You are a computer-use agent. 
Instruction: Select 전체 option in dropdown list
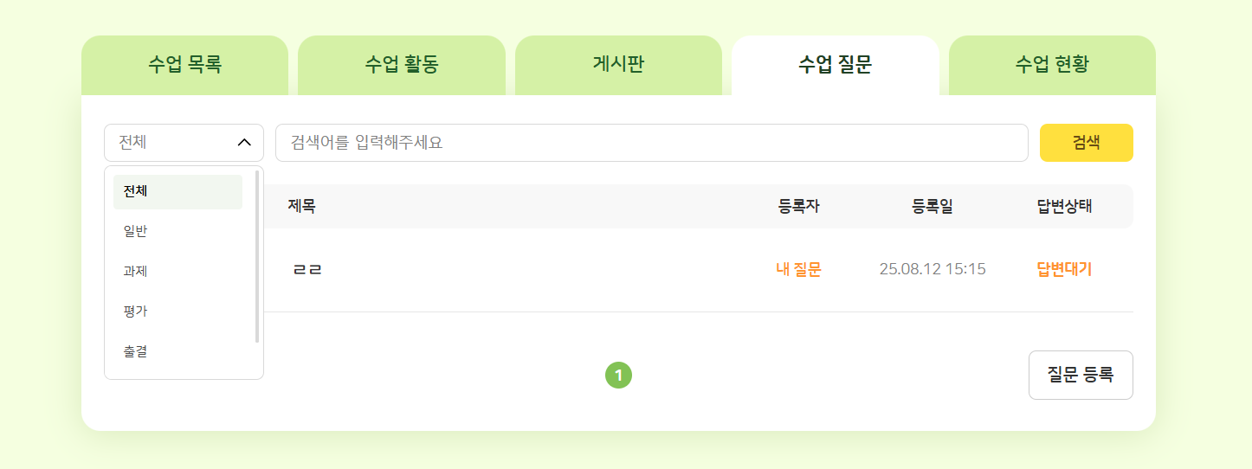click(x=177, y=191)
